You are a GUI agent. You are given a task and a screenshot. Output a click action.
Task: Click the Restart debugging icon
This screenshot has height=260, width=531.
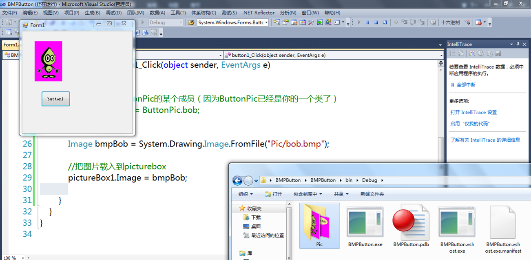(385, 22)
